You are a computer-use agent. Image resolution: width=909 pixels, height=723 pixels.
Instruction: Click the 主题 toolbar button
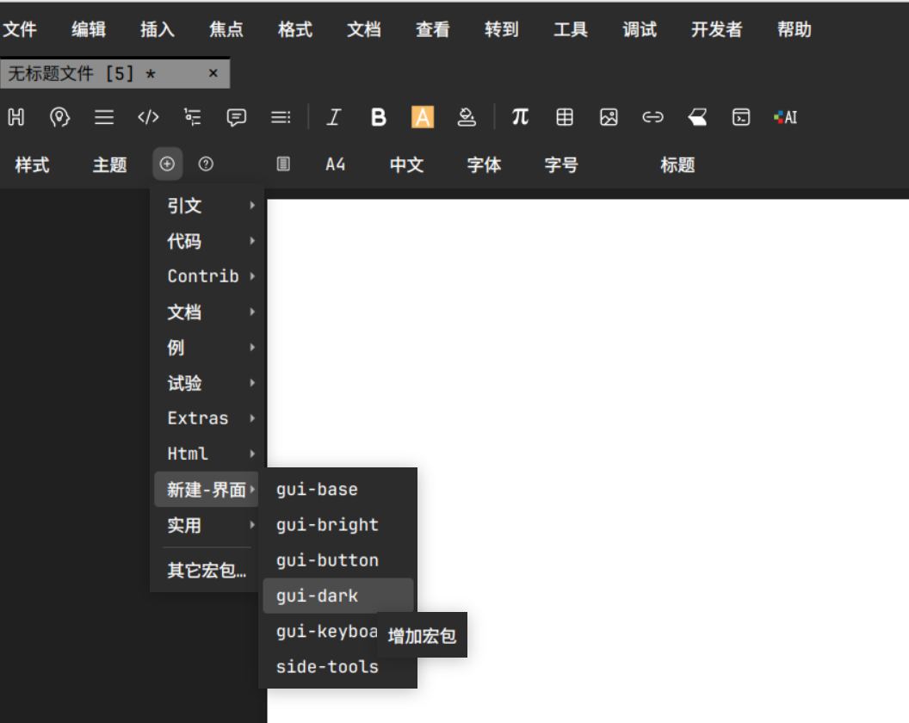click(109, 165)
